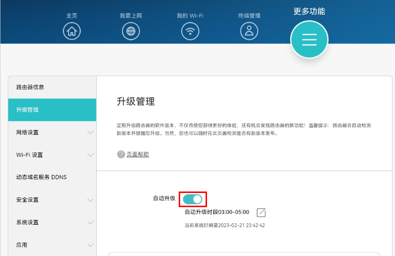Click the question mark help icon

(x=121, y=154)
